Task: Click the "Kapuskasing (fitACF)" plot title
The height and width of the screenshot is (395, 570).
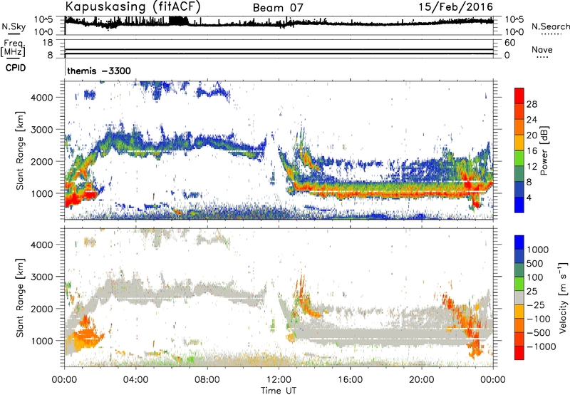Action: click(x=133, y=7)
